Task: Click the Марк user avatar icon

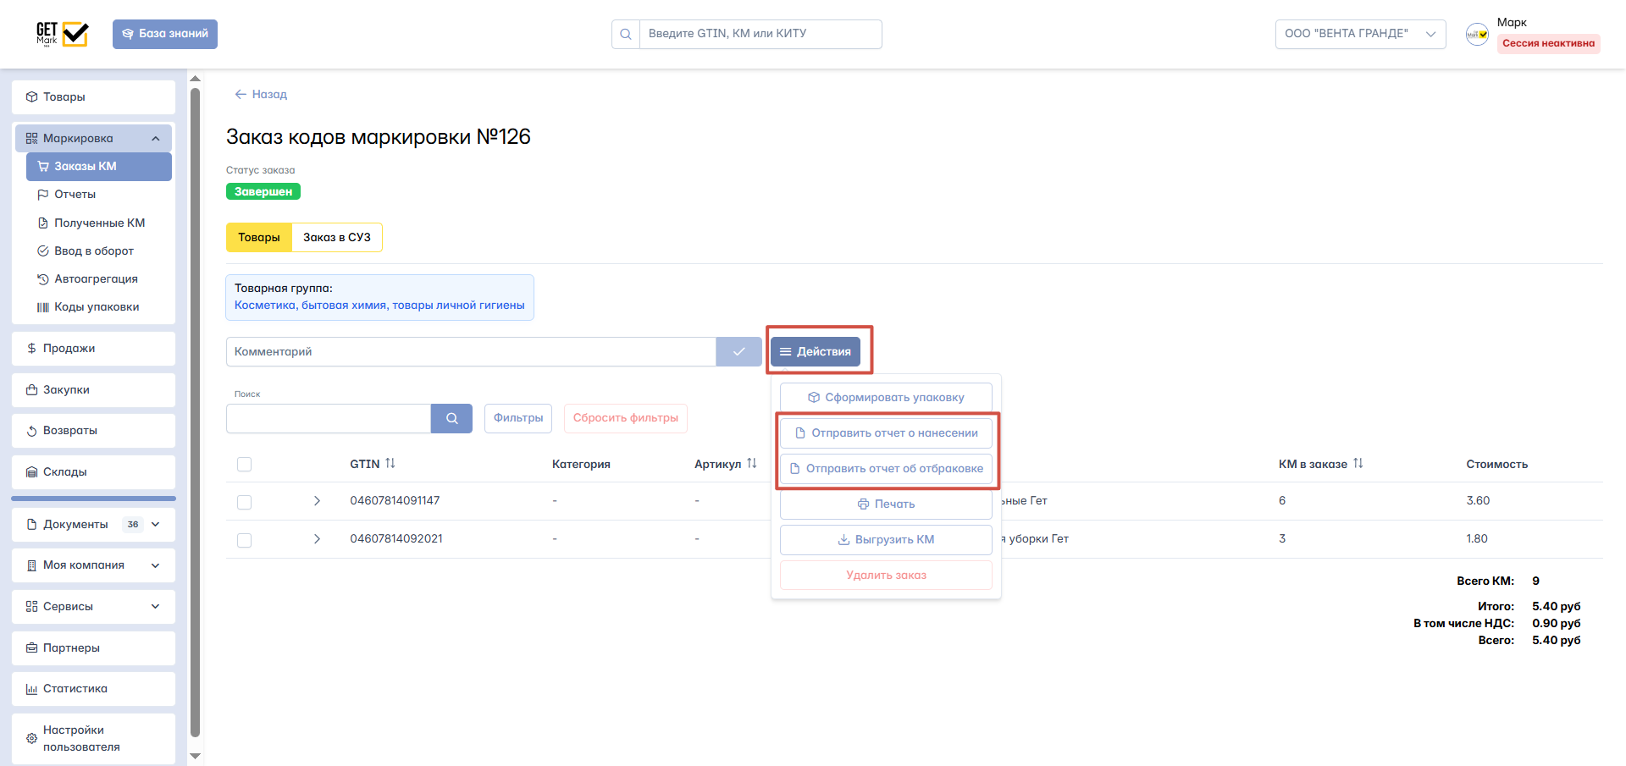Action: [1477, 34]
